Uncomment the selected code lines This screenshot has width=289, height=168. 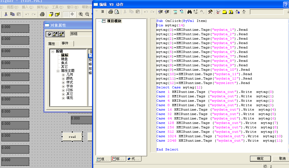182,12
